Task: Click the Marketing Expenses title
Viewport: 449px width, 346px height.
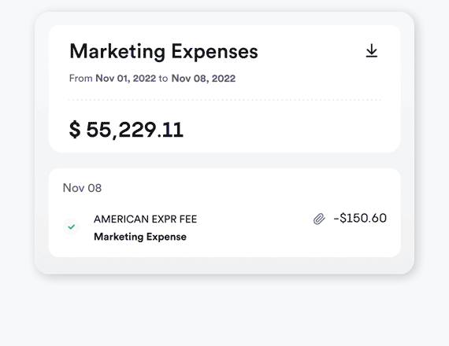Action: [x=164, y=51]
